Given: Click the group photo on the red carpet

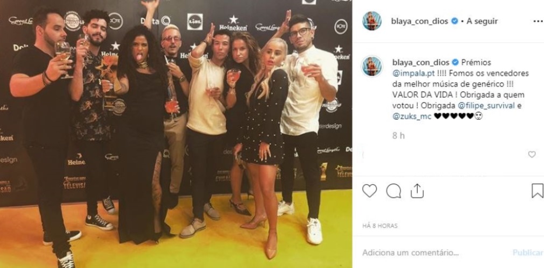Looking at the screenshot, I should [176, 134].
